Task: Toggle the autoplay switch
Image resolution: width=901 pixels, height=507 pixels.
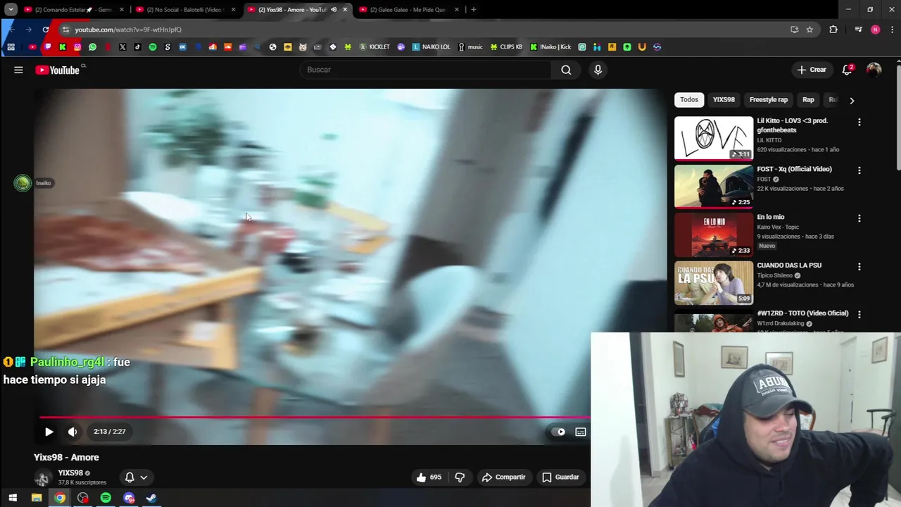Action: tap(558, 432)
